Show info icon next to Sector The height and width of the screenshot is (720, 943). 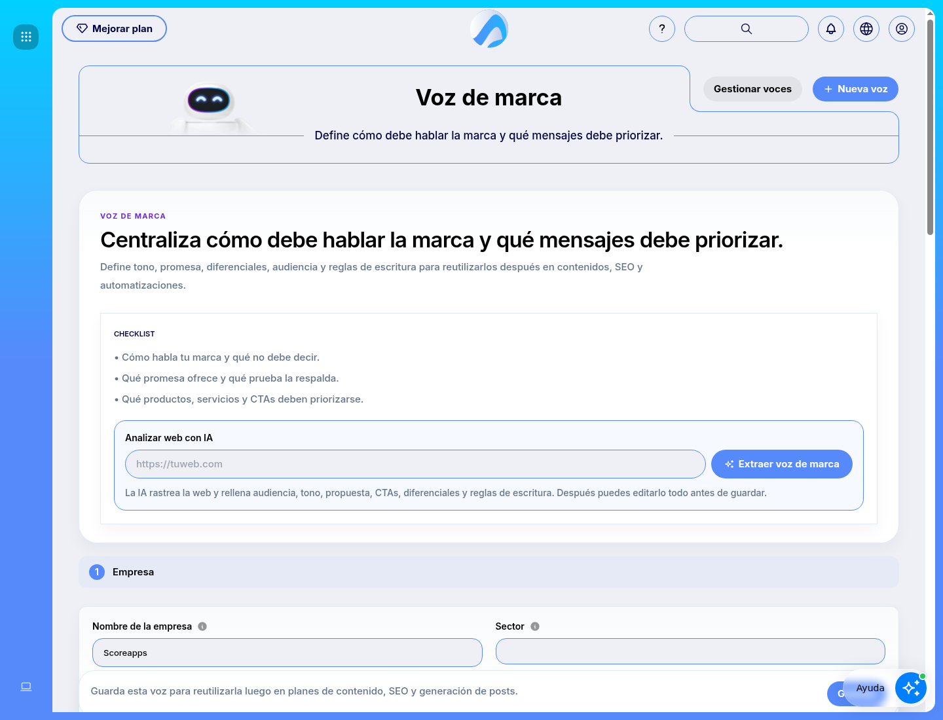coord(535,626)
